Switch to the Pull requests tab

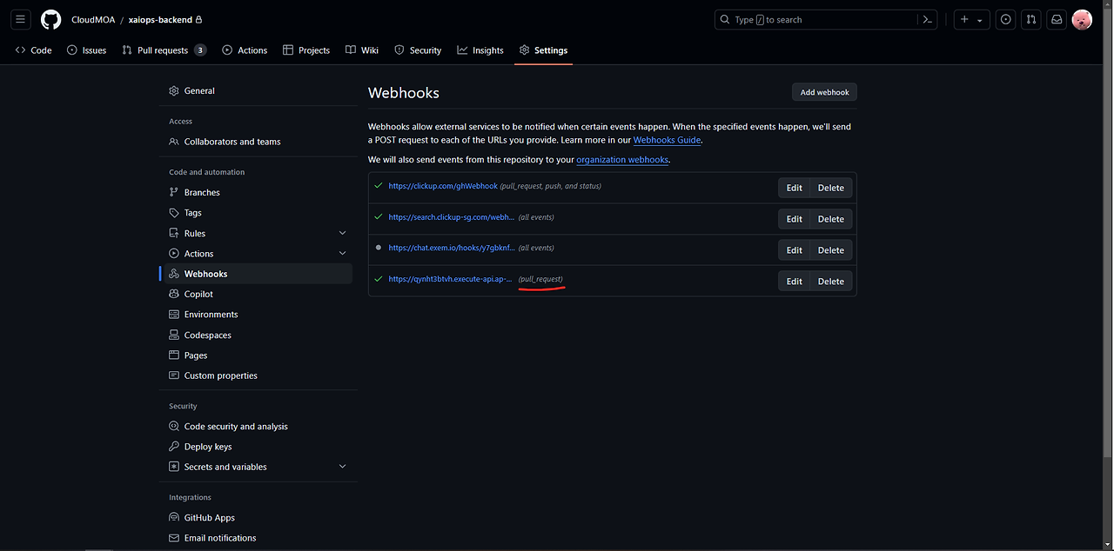[x=164, y=50]
